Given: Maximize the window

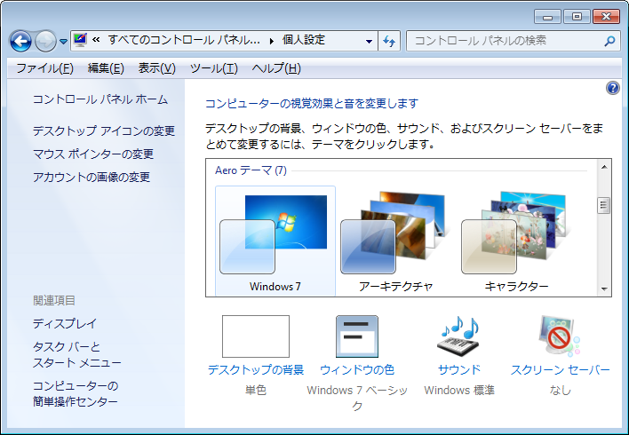Looking at the screenshot, I should [x=577, y=17].
